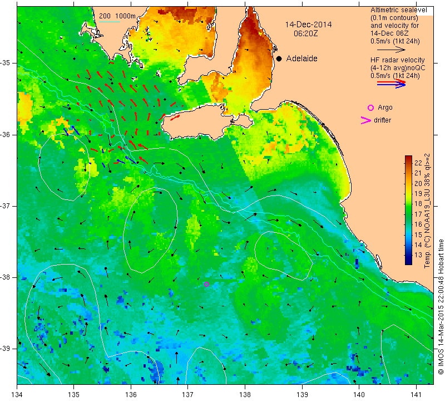Screen dimensions: 445x401
Task: Click Kangaroo Island on the map
Action: [x=199, y=123]
